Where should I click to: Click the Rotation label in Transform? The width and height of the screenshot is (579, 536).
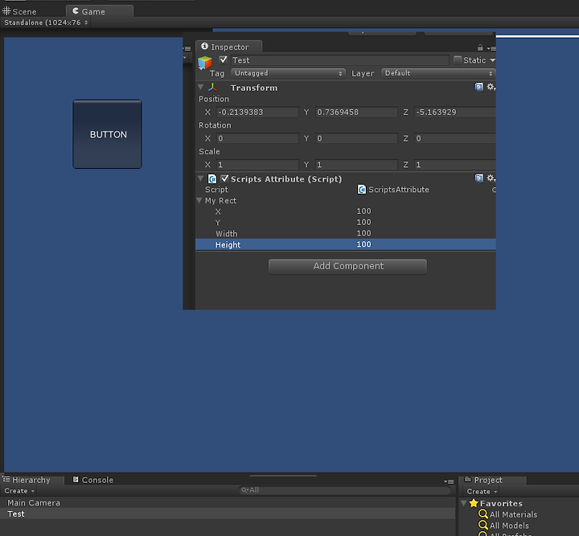point(215,125)
